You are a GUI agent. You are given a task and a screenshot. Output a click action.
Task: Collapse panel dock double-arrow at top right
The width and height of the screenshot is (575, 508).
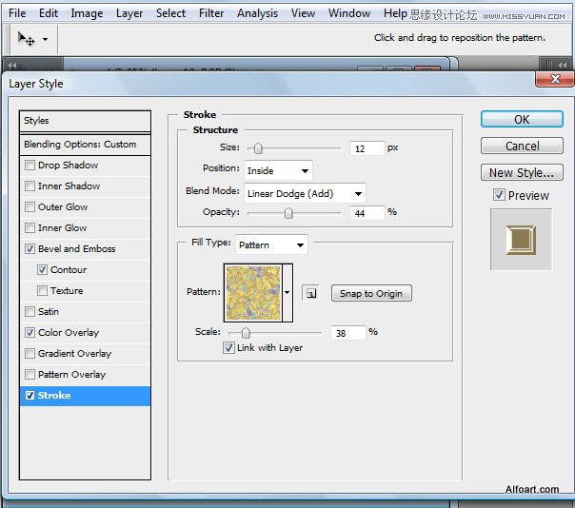pyautogui.click(x=563, y=65)
